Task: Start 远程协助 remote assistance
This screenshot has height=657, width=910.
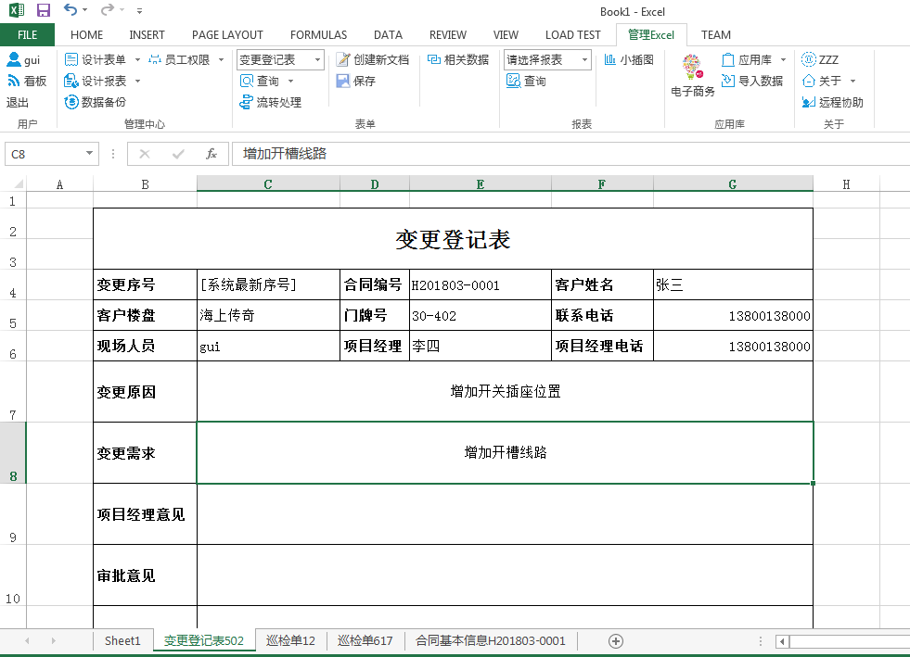Action: point(832,102)
